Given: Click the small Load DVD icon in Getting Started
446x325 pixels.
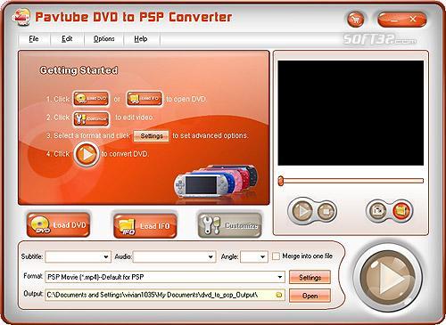Looking at the screenshot, I should [91, 99].
